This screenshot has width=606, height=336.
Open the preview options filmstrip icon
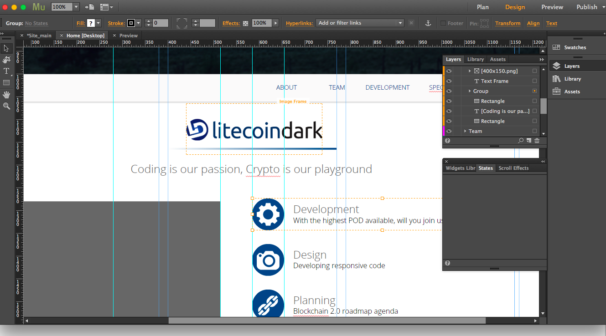coord(106,7)
